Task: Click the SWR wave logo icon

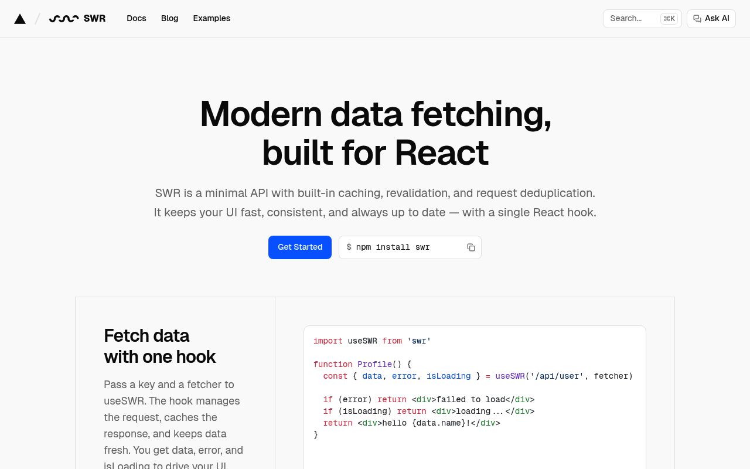Action: [63, 19]
